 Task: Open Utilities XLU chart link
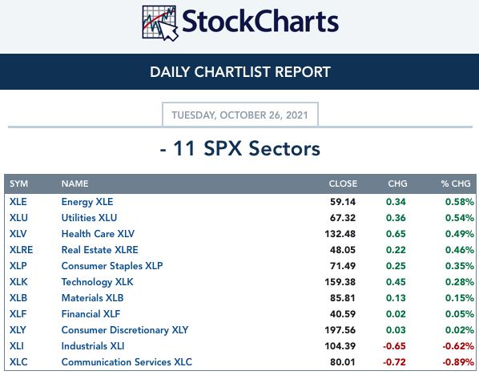click(89, 218)
